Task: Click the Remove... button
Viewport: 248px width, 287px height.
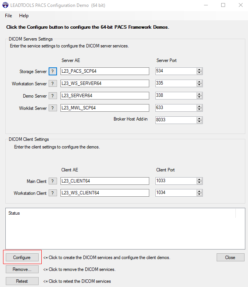Action: tap(22, 269)
